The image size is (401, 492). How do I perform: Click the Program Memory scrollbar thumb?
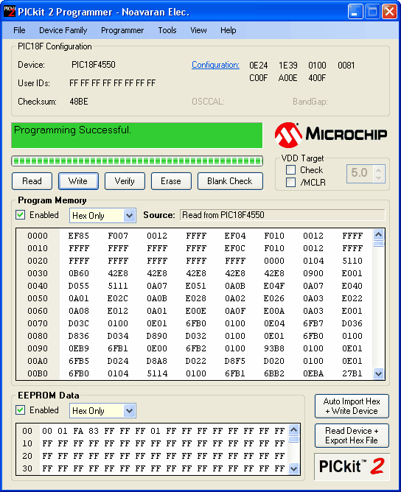click(x=378, y=244)
